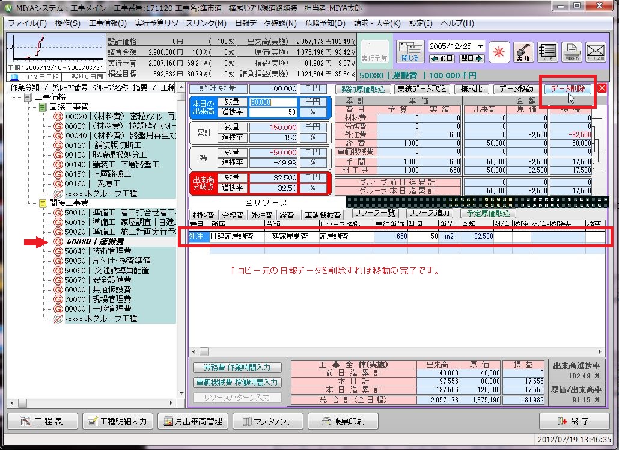Open the ファイル(F) menu
Viewport: 619px width, 450px height.
(27, 23)
